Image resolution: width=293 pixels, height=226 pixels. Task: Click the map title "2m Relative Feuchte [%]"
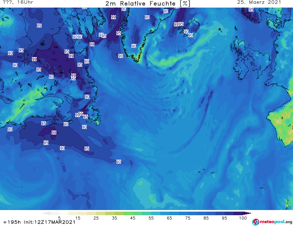click(148, 4)
